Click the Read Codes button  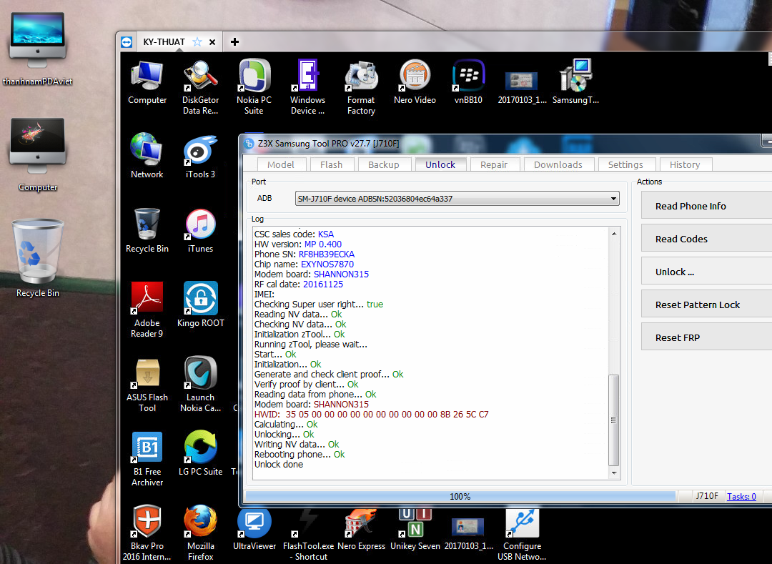706,239
